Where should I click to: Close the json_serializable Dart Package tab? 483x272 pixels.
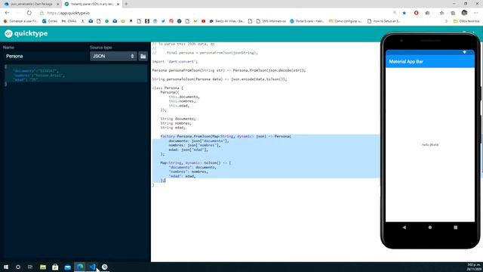(x=57, y=5)
